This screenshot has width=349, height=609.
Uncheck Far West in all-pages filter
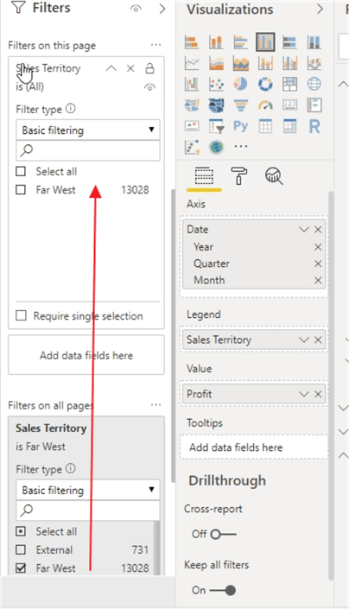[x=21, y=568]
